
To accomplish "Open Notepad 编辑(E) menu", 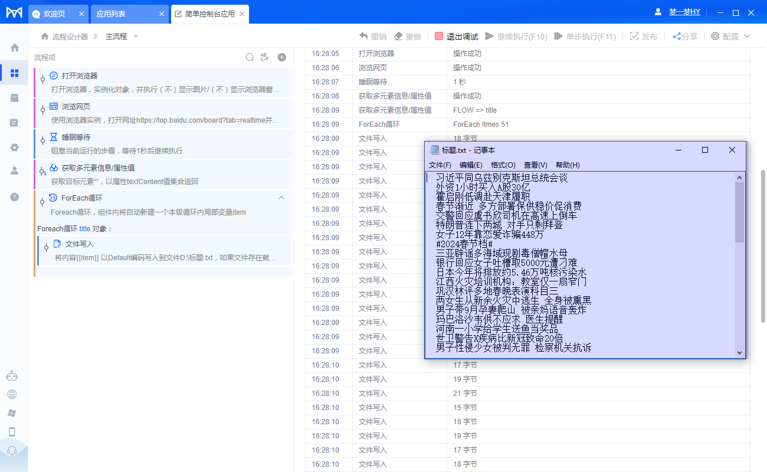I will click(471, 165).
